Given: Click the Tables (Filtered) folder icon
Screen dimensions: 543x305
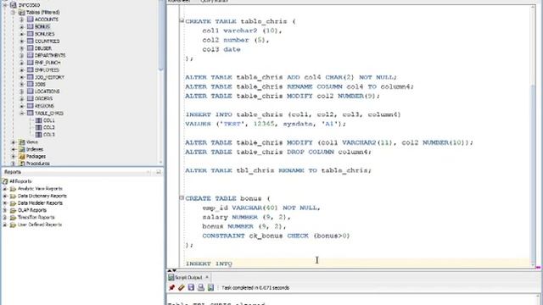Looking at the screenshot, I should pyautogui.click(x=22, y=13).
